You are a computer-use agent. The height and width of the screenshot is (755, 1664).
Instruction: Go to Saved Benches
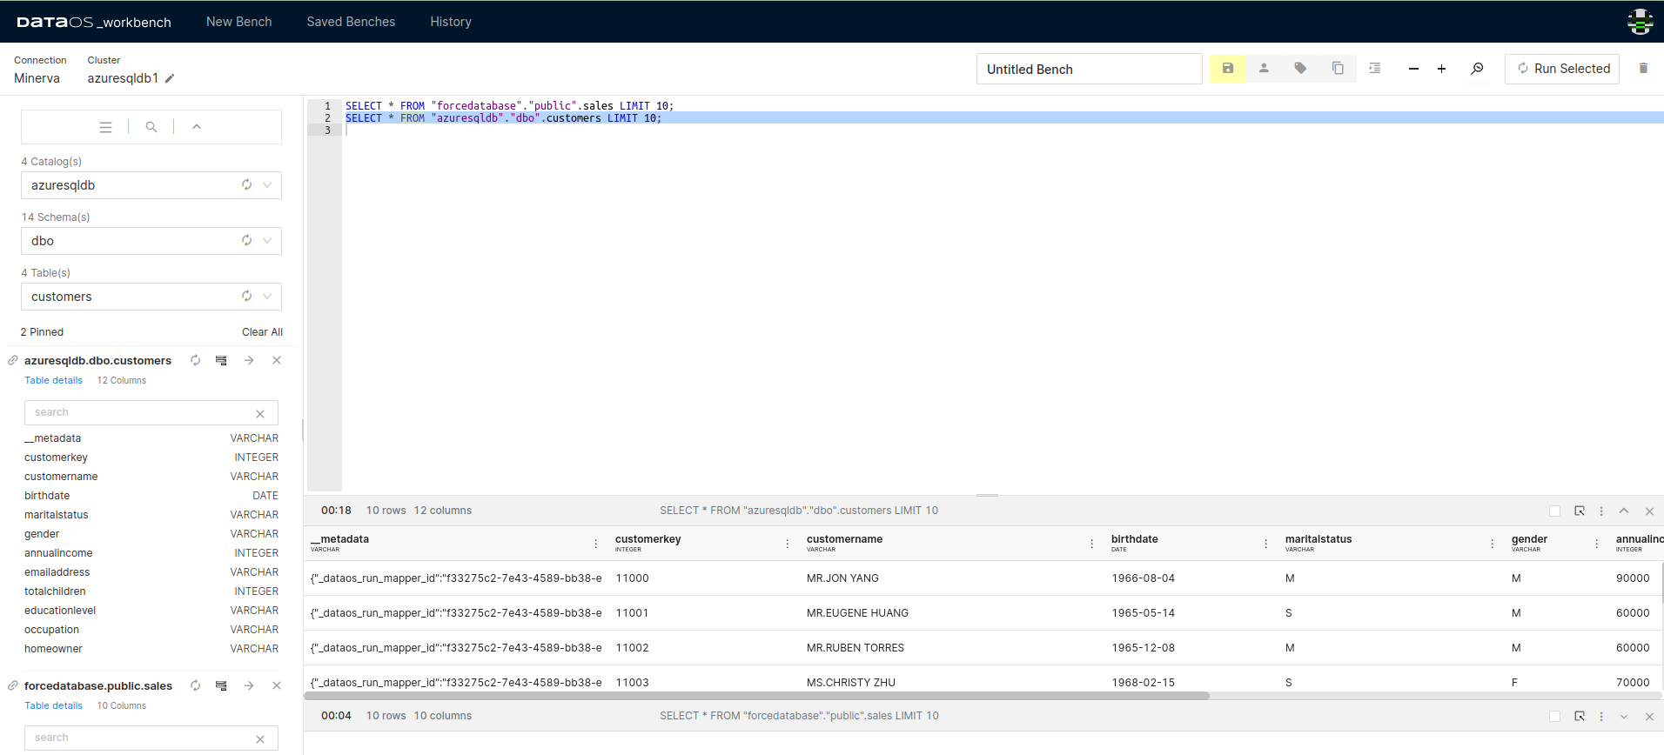coord(351,22)
